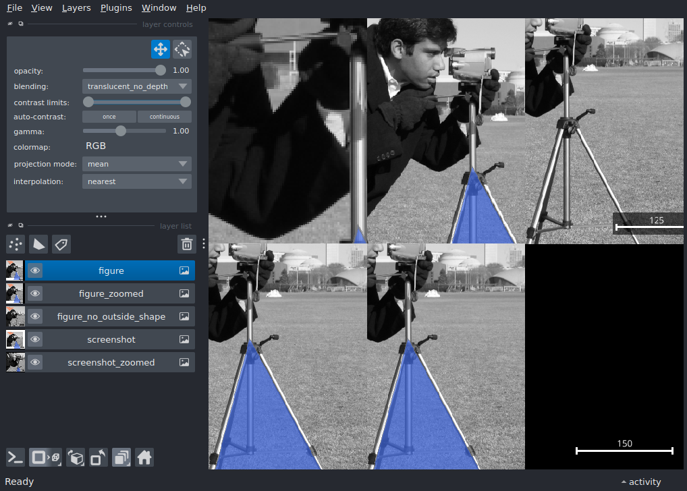Screen dimensions: 687x491
Task: Add a new shapes layer
Action: (38, 244)
